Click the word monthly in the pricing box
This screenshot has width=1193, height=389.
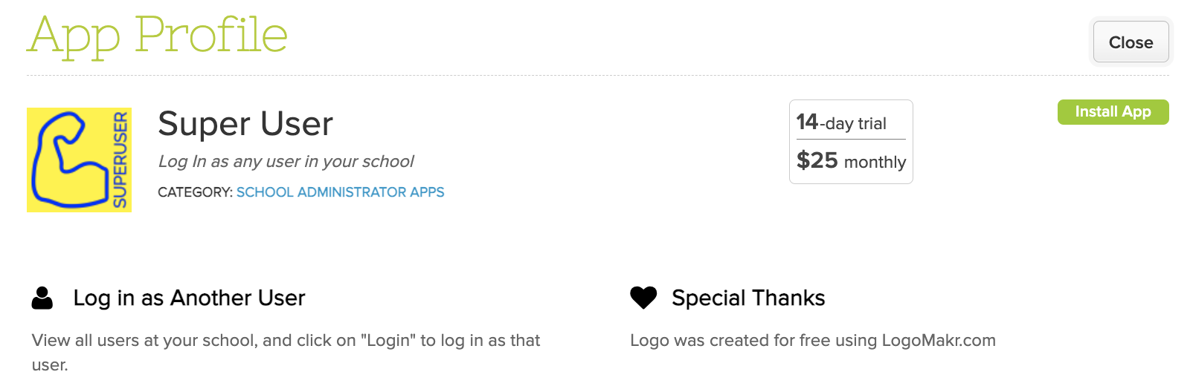tap(875, 163)
